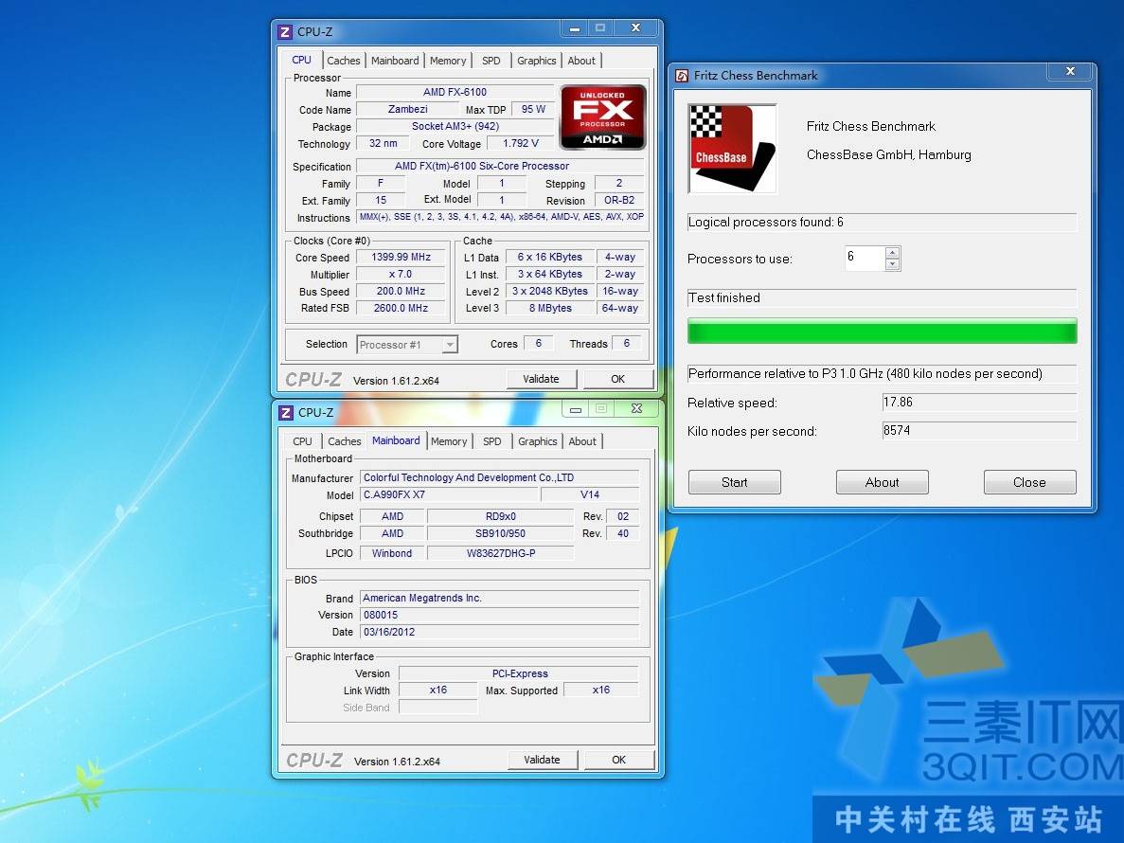Open About tab in bottom CPU-Z window
Viewport: 1124px width, 843px height.
click(582, 441)
